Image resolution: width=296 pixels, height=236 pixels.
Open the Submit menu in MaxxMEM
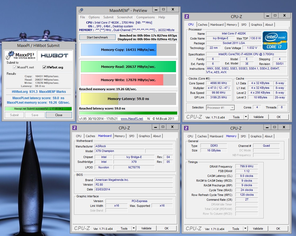[x=108, y=17]
